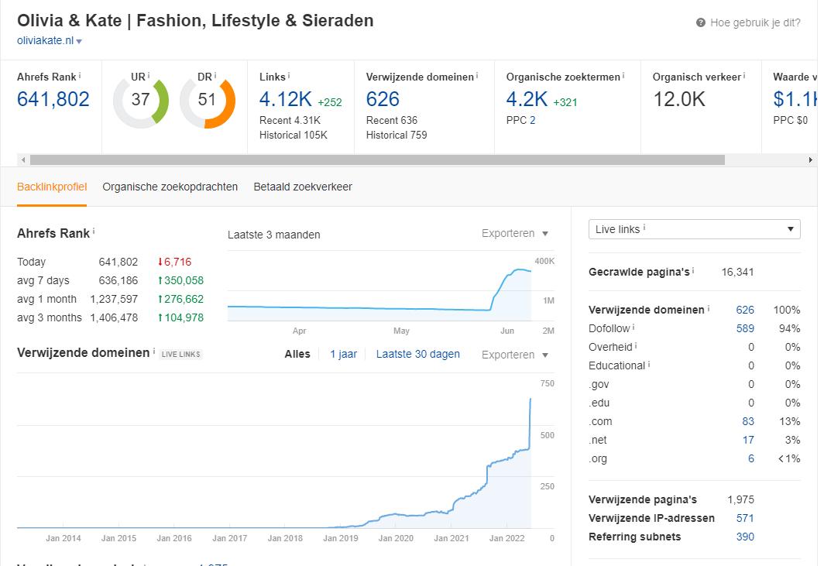
Task: Click the 571 Verwijzende IP-adressen count
Action: pos(745,518)
